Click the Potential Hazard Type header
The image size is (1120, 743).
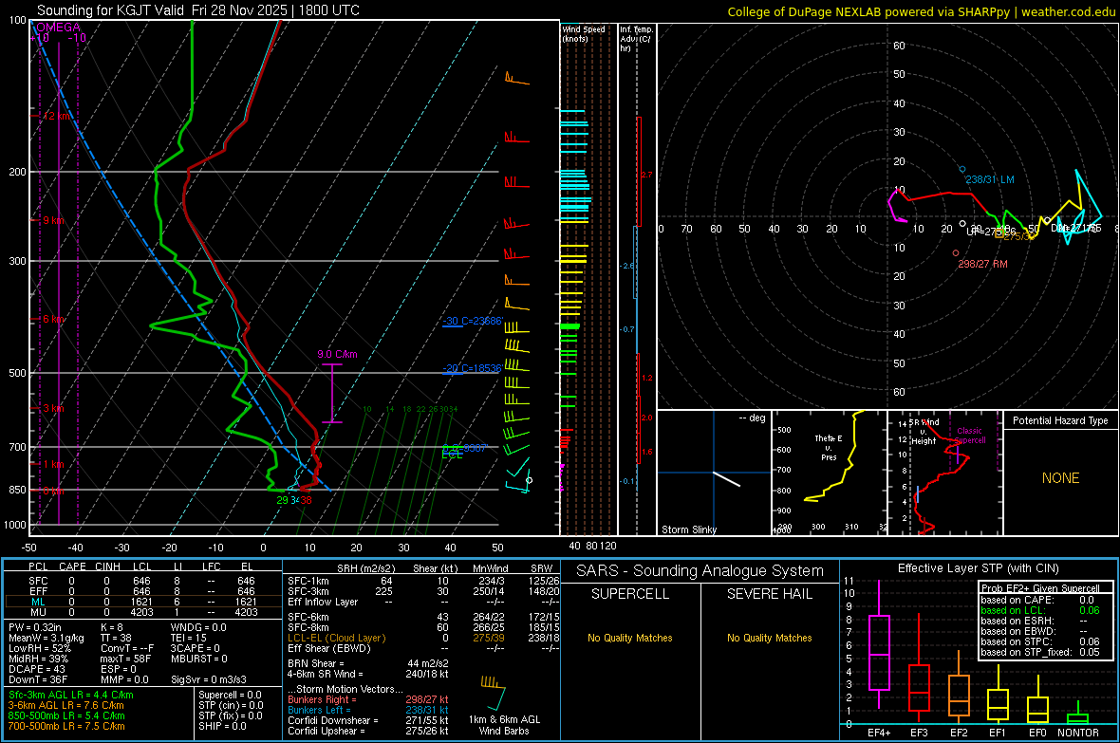pyautogui.click(x=1060, y=420)
